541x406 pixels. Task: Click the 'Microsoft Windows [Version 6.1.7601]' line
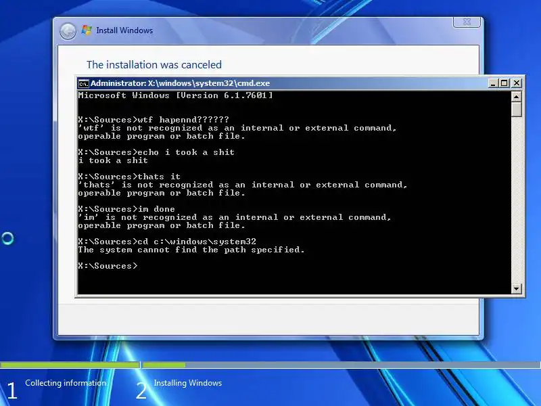pyautogui.click(x=175, y=95)
